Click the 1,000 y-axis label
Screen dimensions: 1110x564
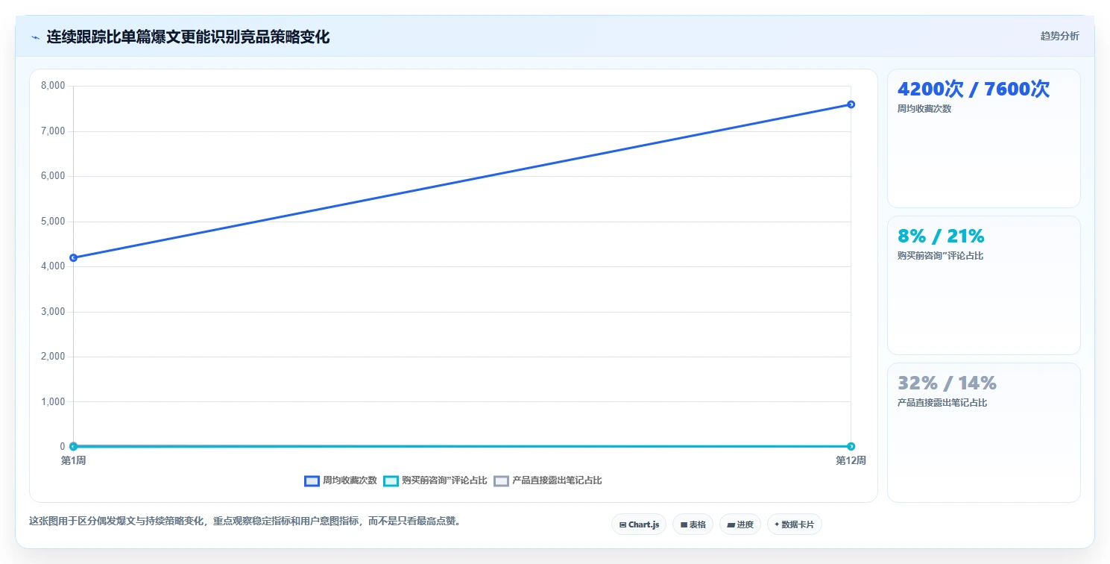(x=53, y=401)
